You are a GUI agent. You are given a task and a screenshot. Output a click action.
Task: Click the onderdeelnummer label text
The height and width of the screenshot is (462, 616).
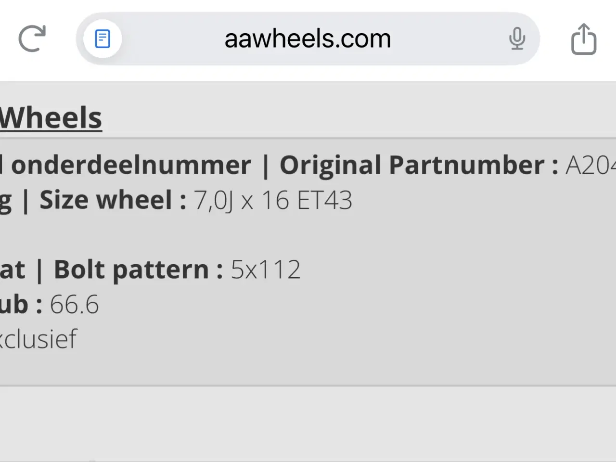tap(131, 165)
